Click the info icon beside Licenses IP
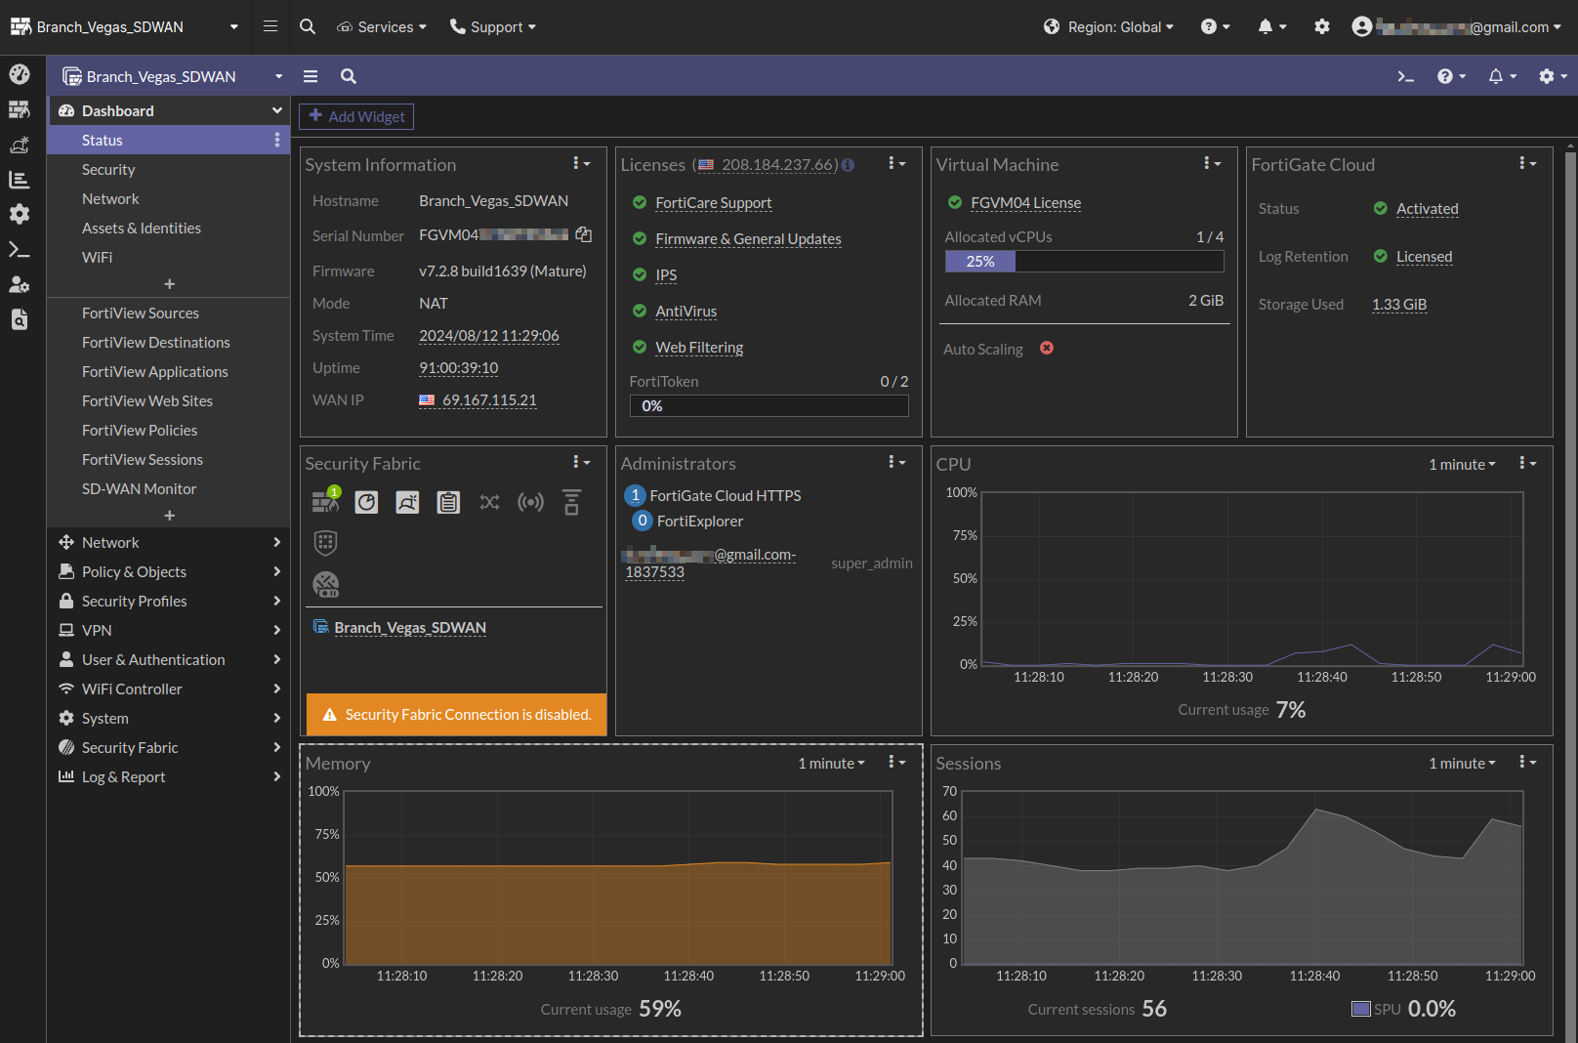 (848, 165)
